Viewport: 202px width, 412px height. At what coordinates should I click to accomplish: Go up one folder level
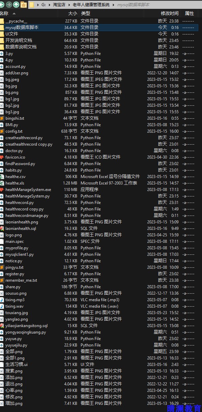(x=16, y=4)
